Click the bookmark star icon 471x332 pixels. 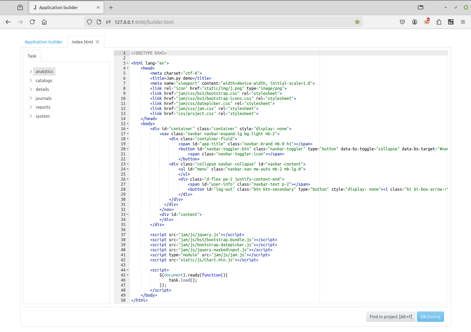pos(357,22)
